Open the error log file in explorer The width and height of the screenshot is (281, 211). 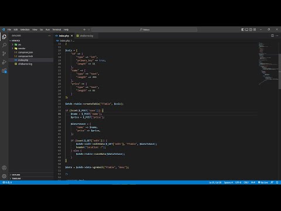pyautogui.click(x=25, y=64)
